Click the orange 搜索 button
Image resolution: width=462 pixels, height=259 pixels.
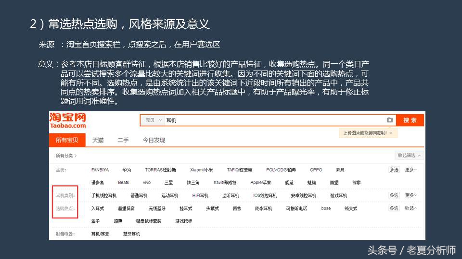[410, 120]
